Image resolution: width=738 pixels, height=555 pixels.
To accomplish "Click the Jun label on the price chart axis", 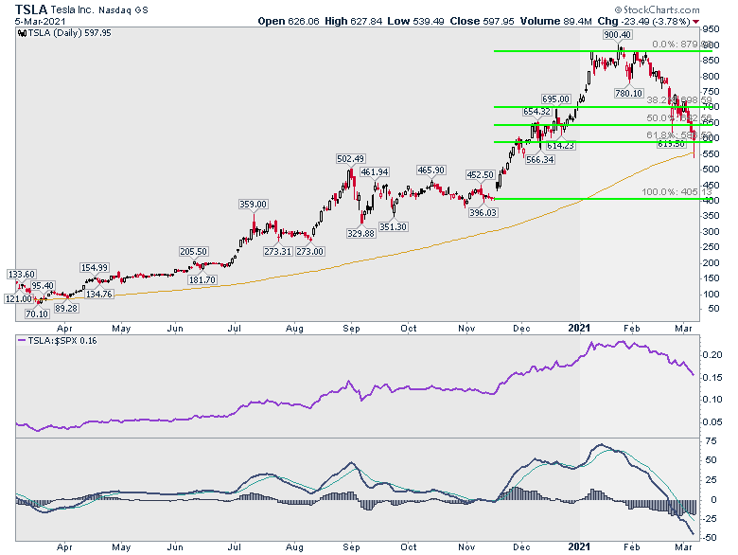I will 175,328.
